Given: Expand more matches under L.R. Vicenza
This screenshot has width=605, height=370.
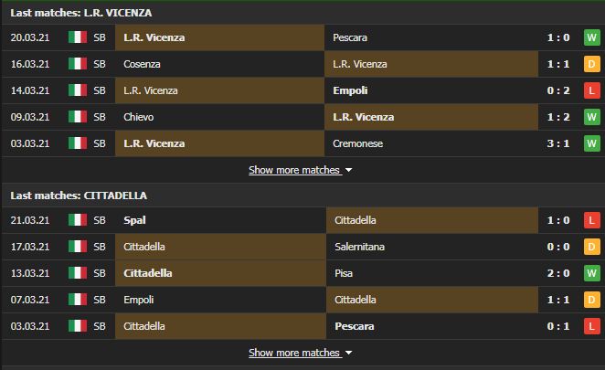Looking at the screenshot, I should tap(294, 170).
